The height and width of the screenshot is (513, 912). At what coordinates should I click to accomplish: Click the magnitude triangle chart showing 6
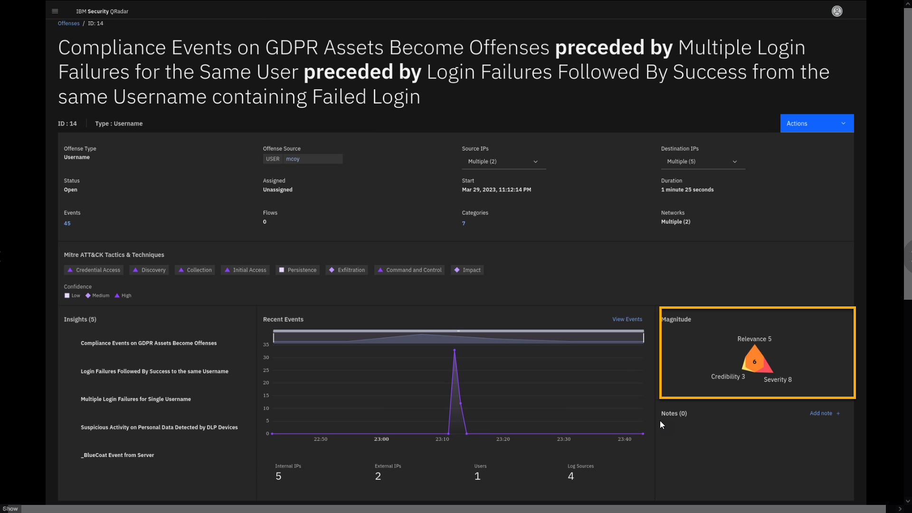755,361
